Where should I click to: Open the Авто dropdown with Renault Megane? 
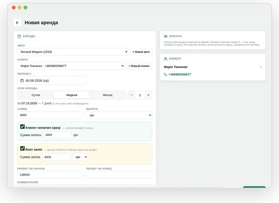(73, 52)
